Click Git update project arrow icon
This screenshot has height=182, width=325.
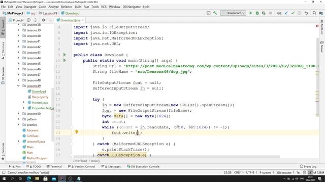[286, 13]
